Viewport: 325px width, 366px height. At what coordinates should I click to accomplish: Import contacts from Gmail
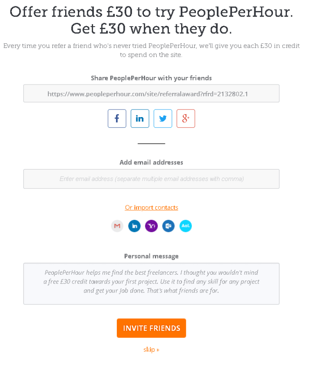click(x=117, y=226)
